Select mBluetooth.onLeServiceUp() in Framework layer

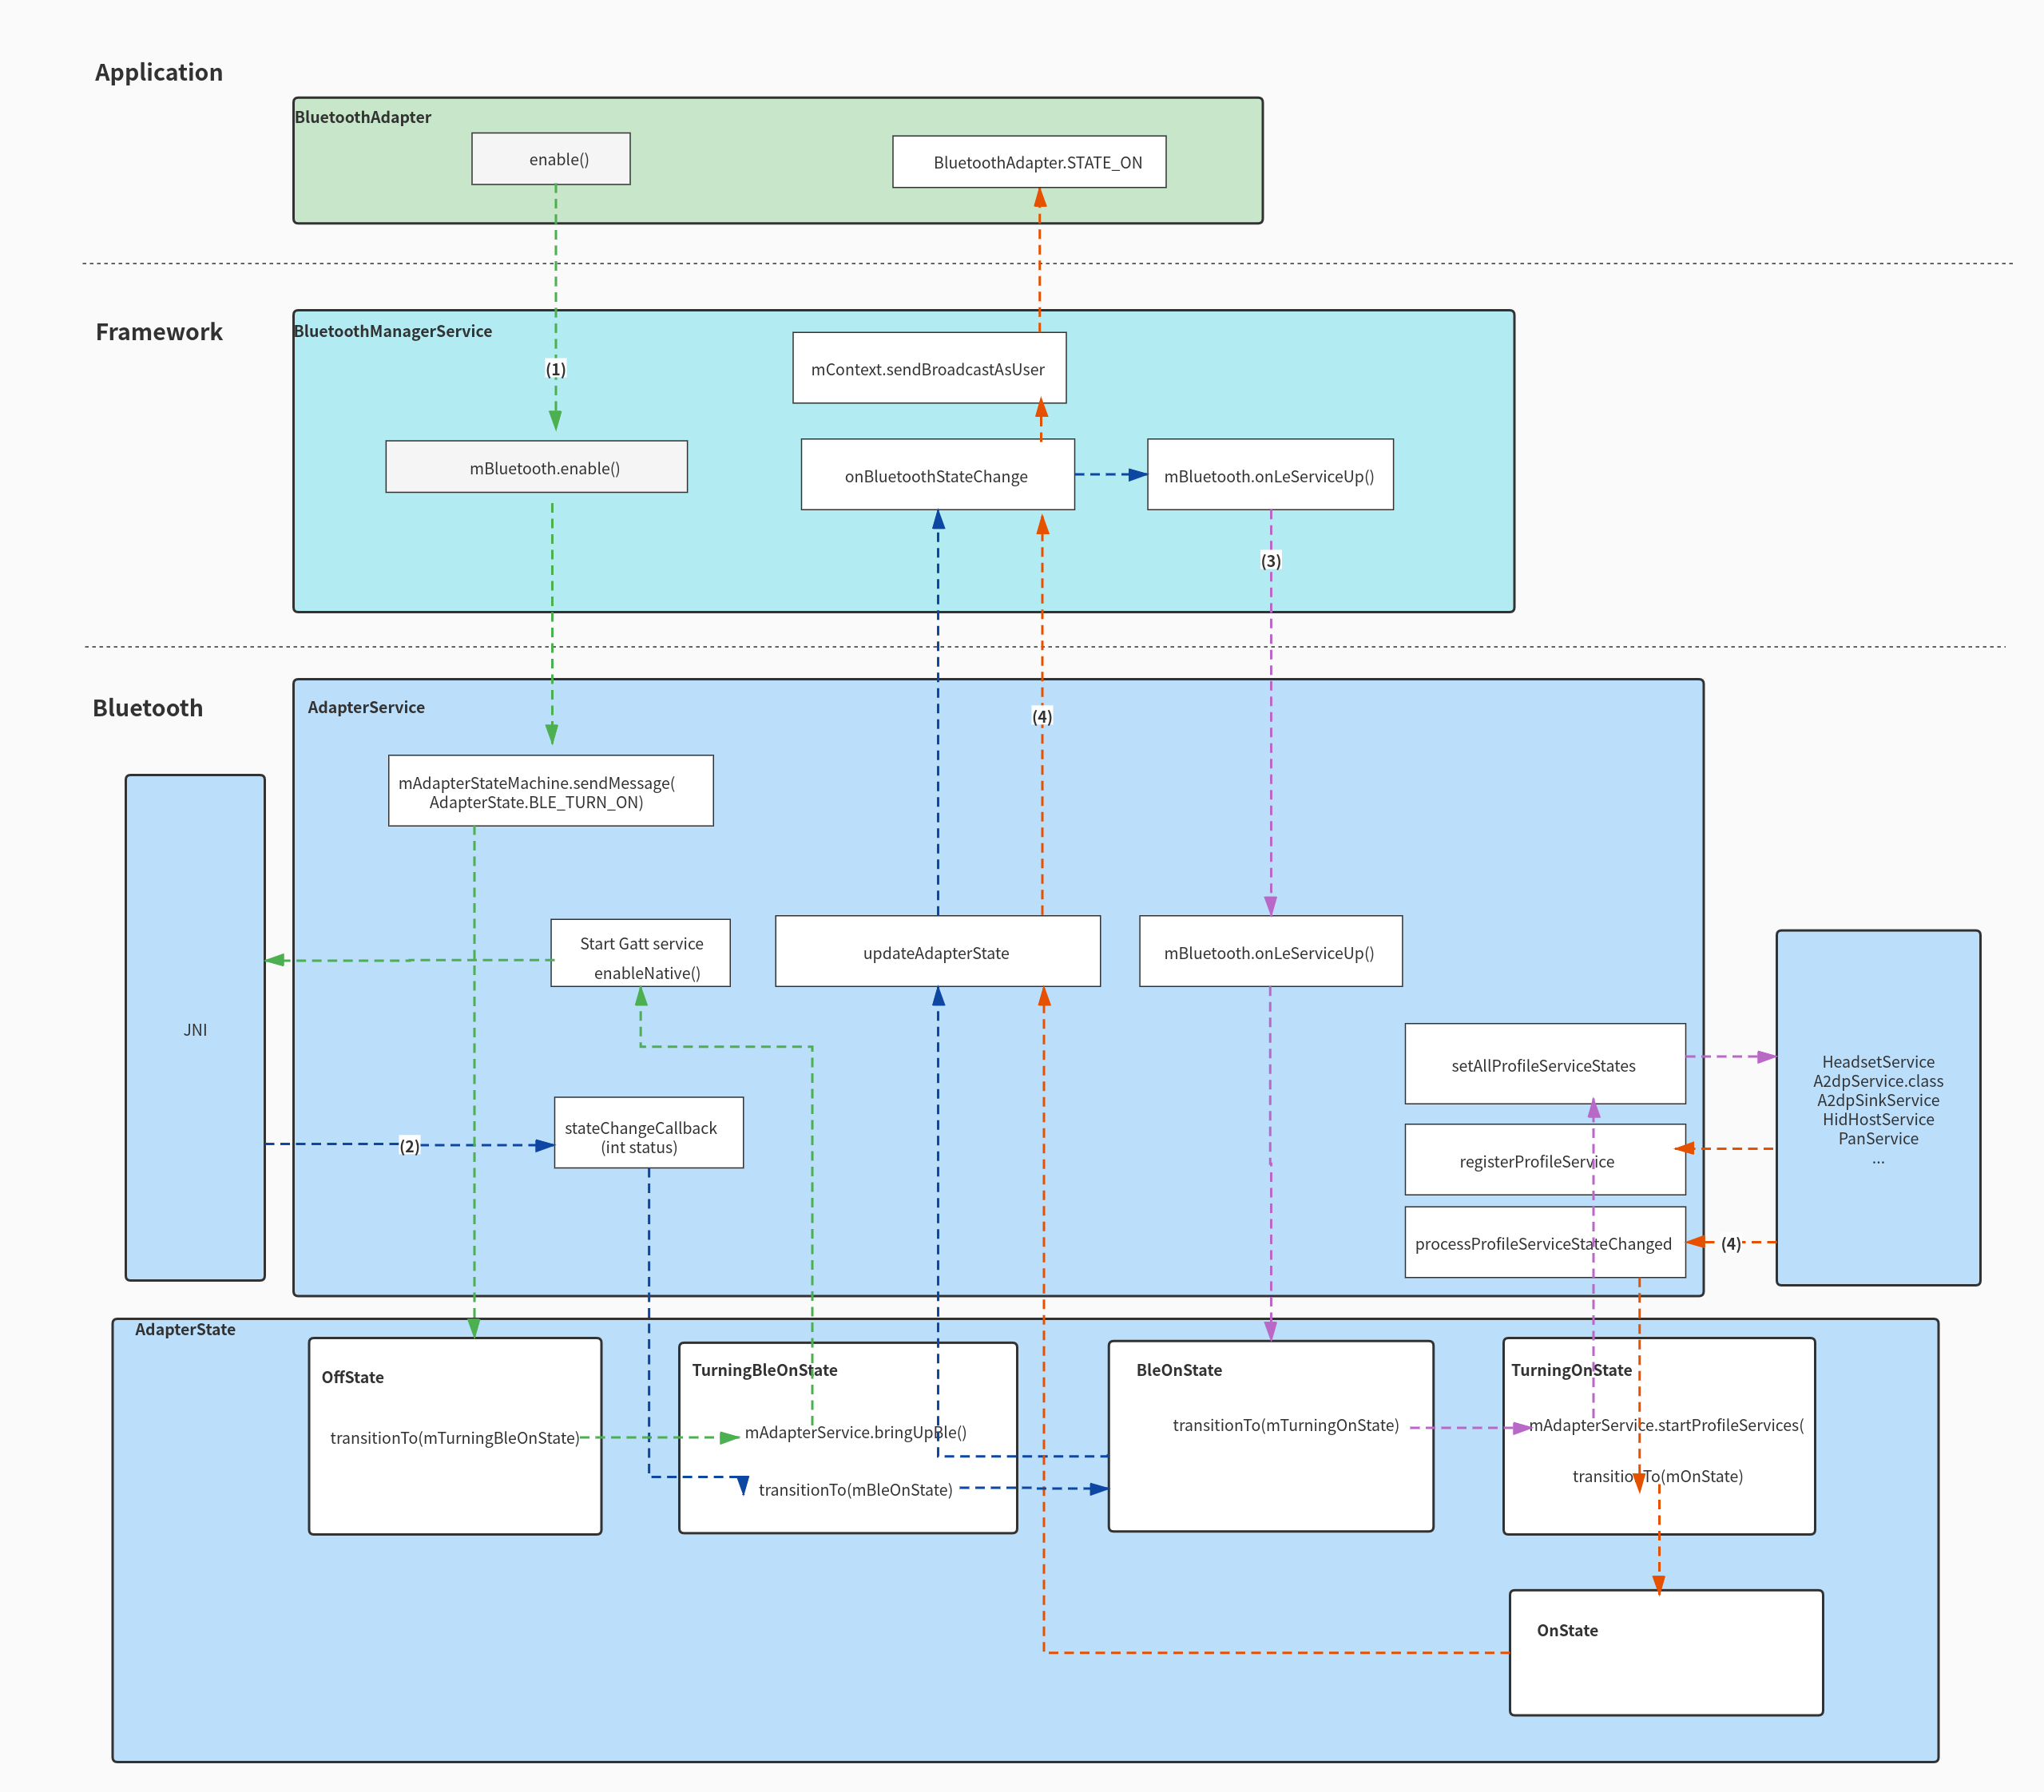[1270, 475]
